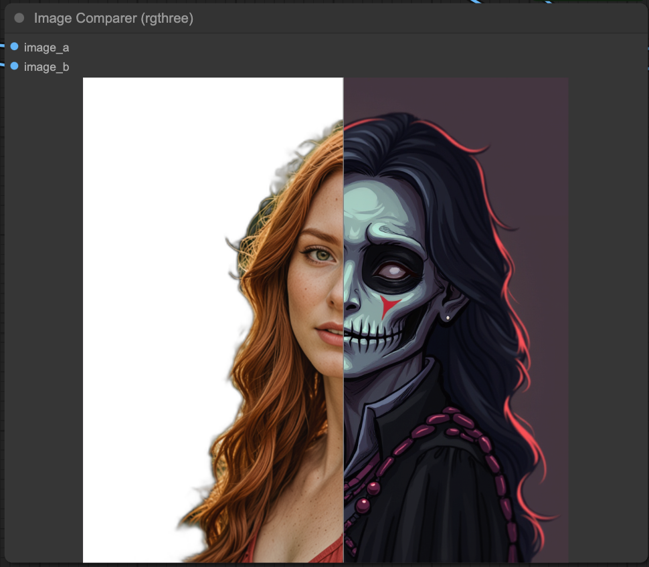Click the image_a input connector dot
The image size is (649, 567).
pos(14,47)
